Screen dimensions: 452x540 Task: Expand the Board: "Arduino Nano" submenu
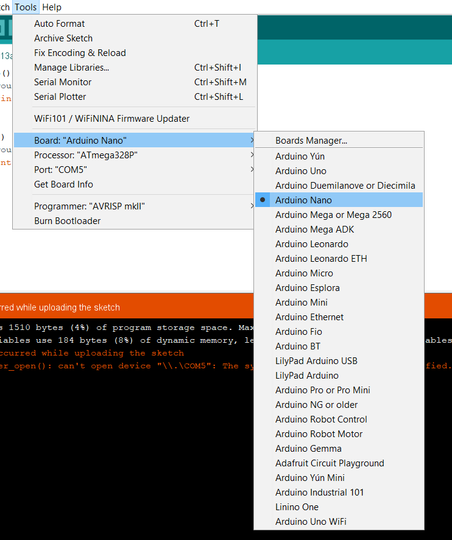click(x=135, y=141)
